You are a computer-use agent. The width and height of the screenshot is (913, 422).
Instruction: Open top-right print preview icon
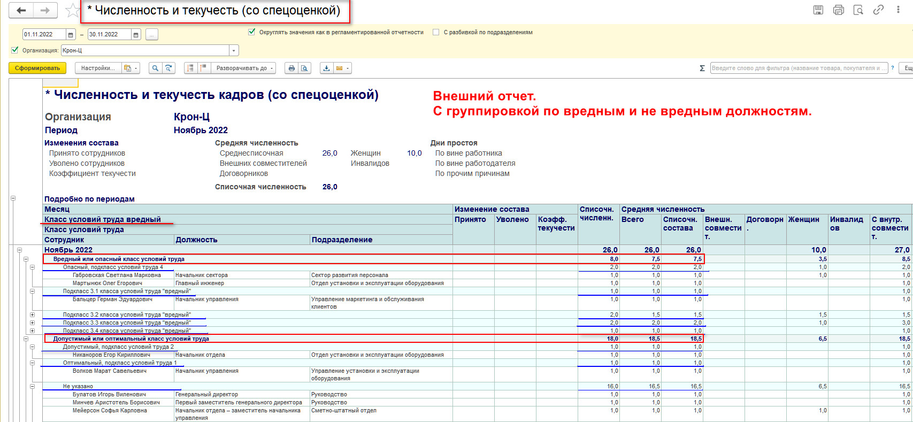(858, 10)
